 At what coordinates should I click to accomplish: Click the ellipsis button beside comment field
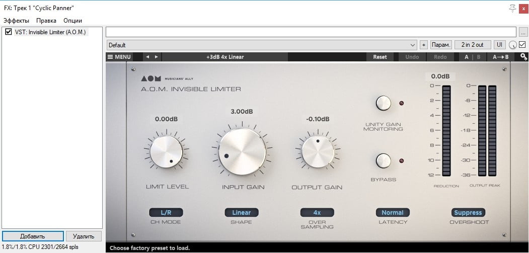pyautogui.click(x=523, y=32)
